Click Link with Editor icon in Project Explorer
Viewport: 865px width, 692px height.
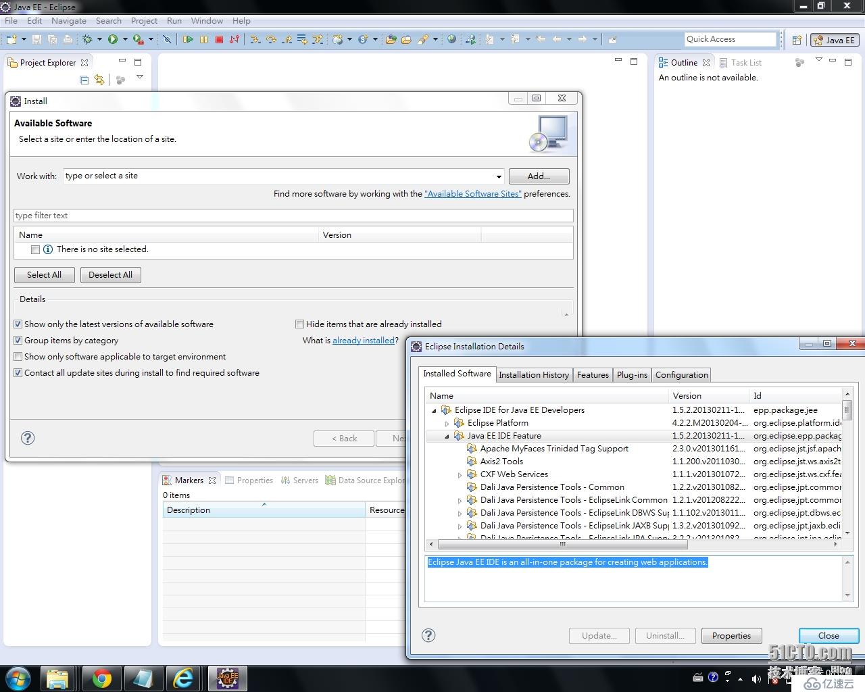coord(99,80)
